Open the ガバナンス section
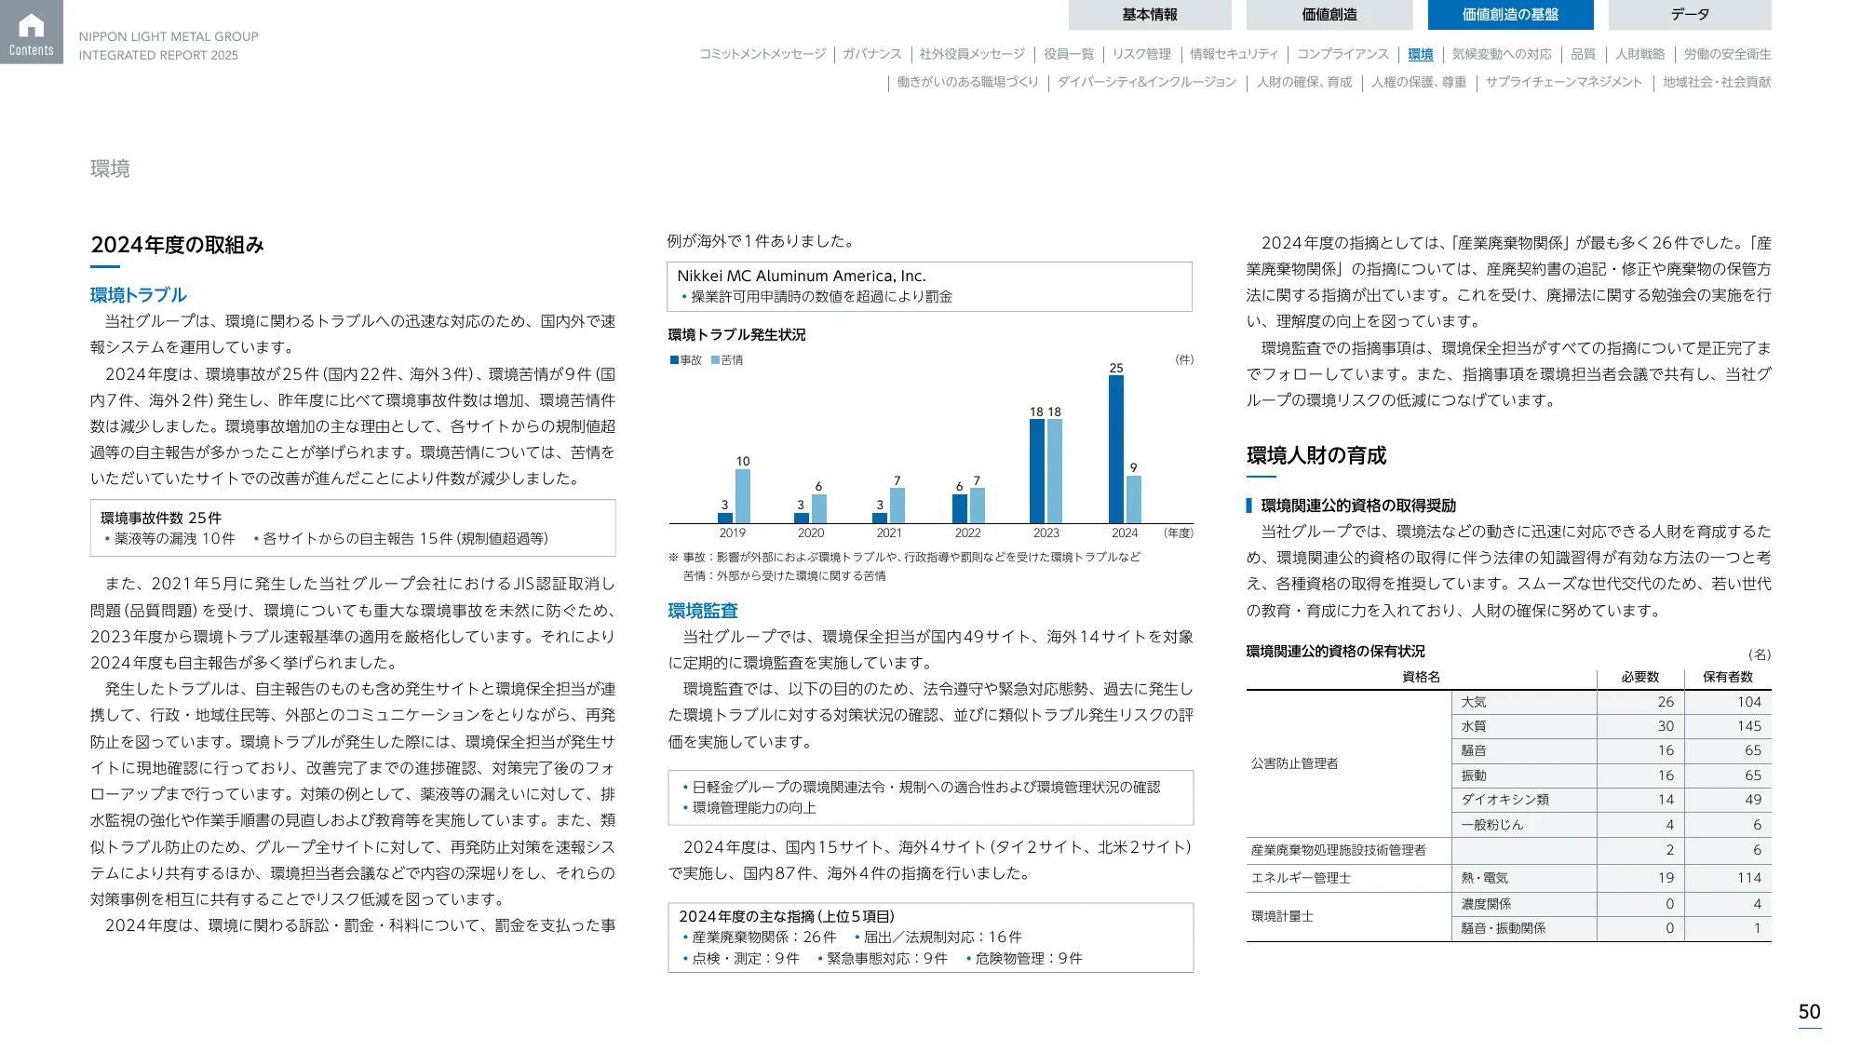 click(x=873, y=54)
